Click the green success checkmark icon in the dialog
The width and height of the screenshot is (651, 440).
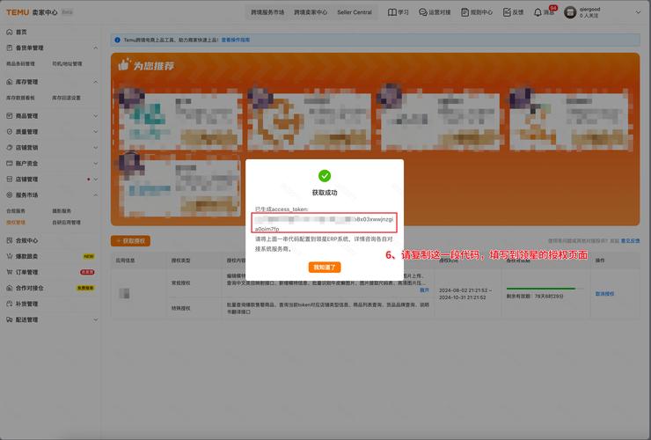pyautogui.click(x=325, y=176)
